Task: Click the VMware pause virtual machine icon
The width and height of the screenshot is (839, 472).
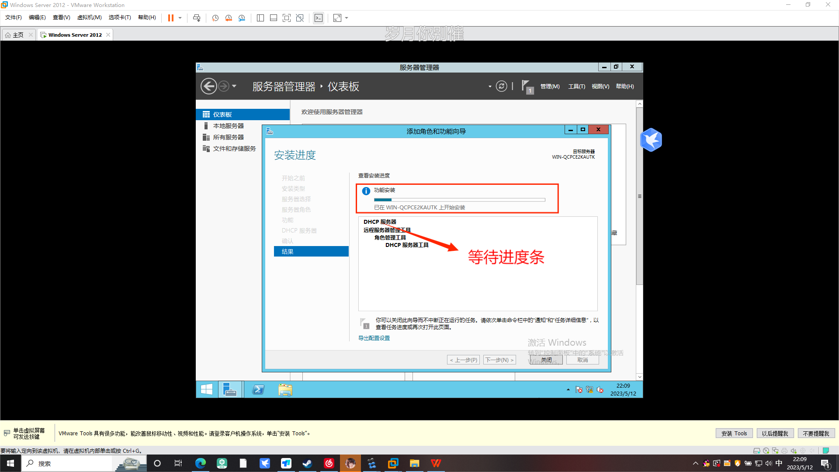Action: (x=171, y=18)
